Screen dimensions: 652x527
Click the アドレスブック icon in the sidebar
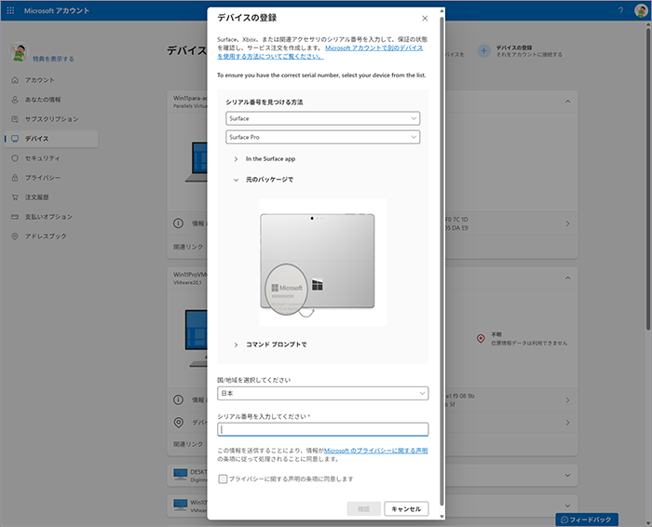click(15, 236)
